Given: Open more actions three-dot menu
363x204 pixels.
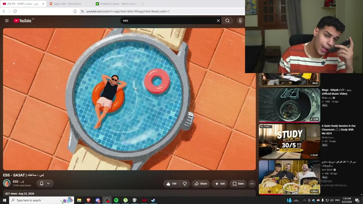Looking at the screenshot, I should 252,184.
